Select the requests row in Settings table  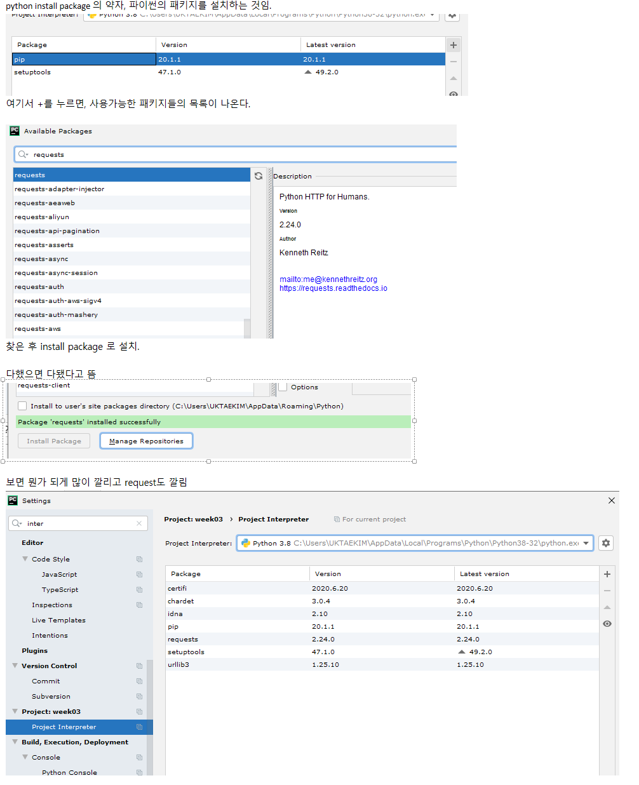pyautogui.click(x=382, y=639)
